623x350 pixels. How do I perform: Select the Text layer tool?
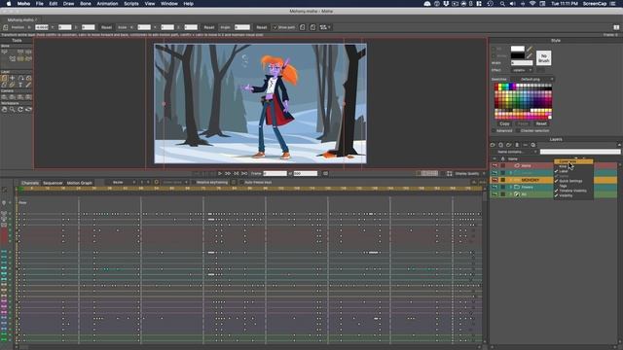pos(20,85)
